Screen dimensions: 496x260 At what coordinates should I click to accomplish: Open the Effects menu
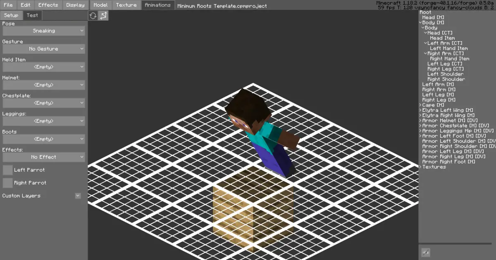point(48,5)
